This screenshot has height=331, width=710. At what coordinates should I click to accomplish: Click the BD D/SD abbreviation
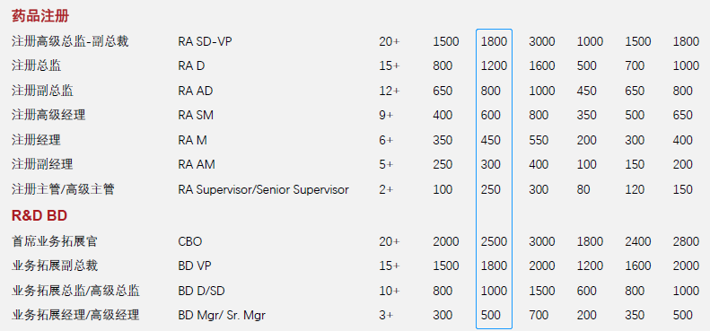point(201,291)
